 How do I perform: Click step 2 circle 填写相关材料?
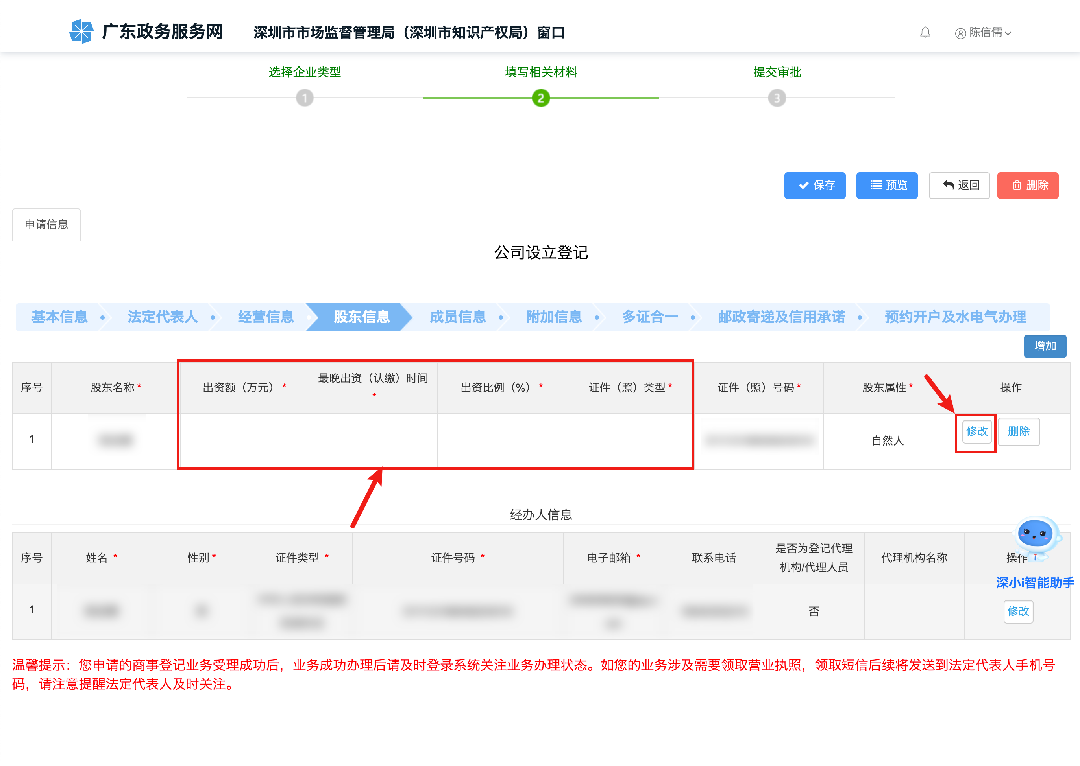tap(541, 98)
